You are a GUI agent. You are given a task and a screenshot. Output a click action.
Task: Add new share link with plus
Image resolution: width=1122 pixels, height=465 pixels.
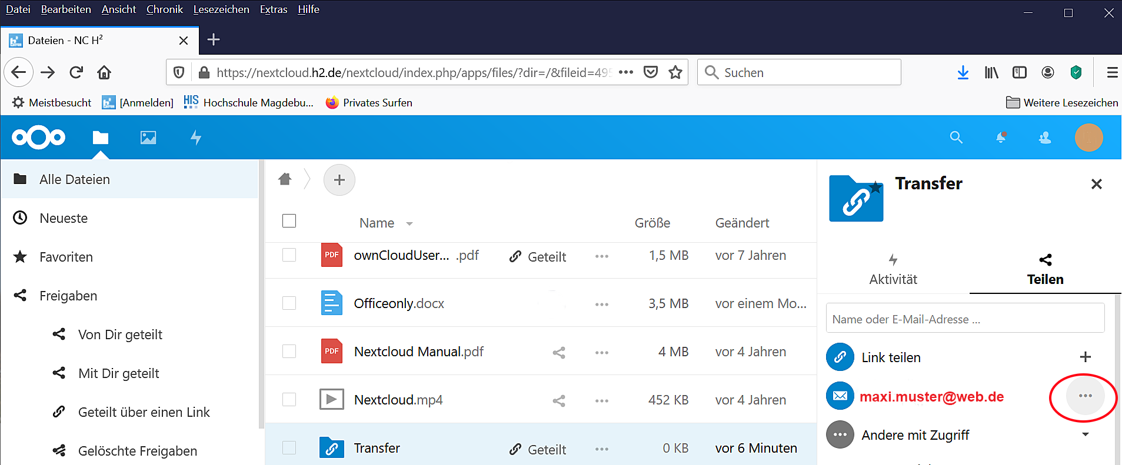1086,357
